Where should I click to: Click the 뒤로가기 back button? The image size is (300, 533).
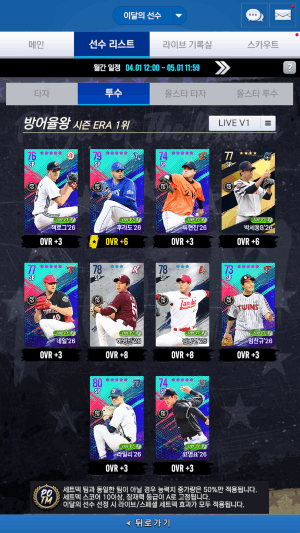click(150, 524)
